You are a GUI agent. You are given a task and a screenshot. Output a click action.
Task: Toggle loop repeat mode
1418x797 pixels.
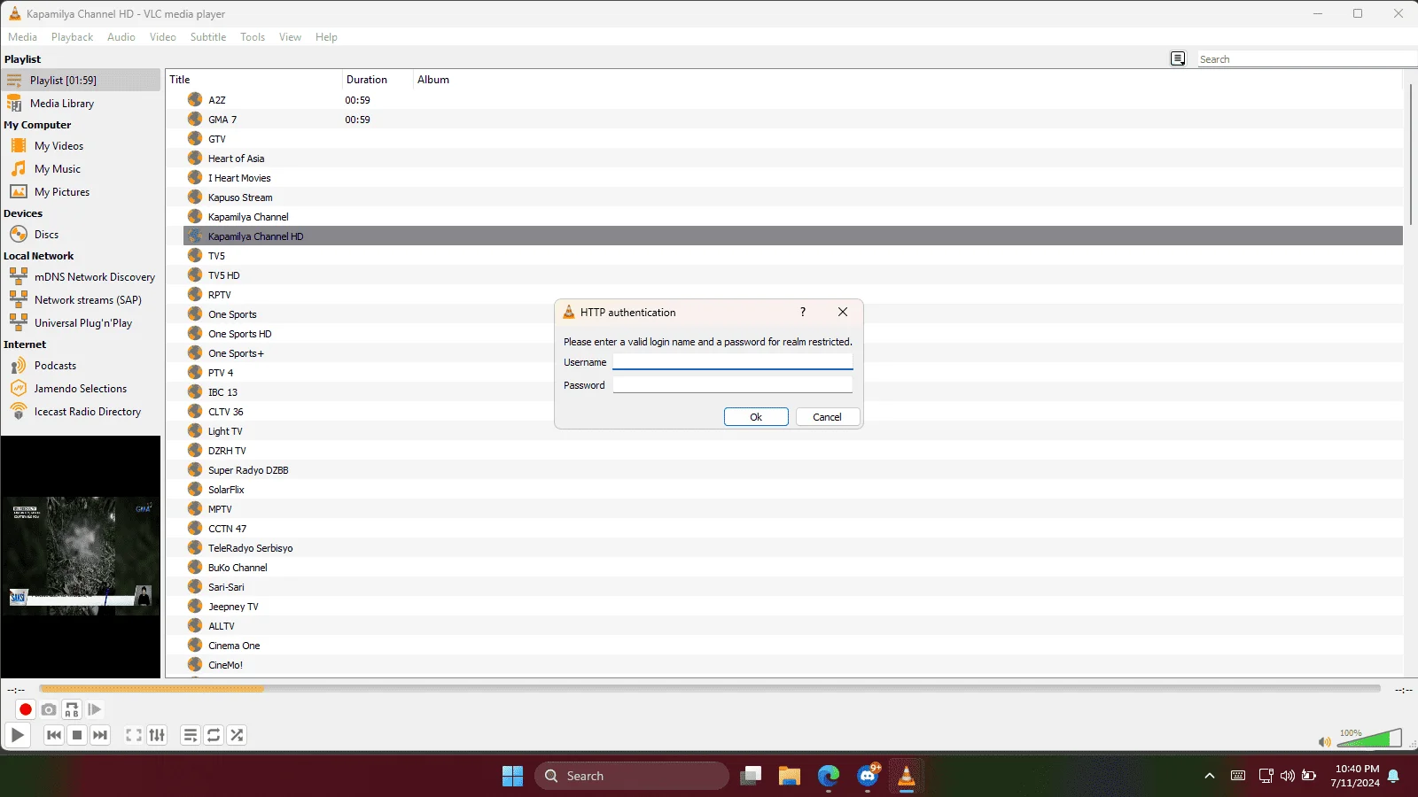[214, 735]
